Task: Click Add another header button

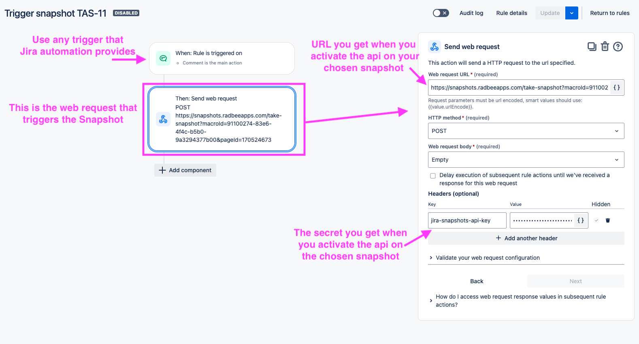Action: point(526,238)
